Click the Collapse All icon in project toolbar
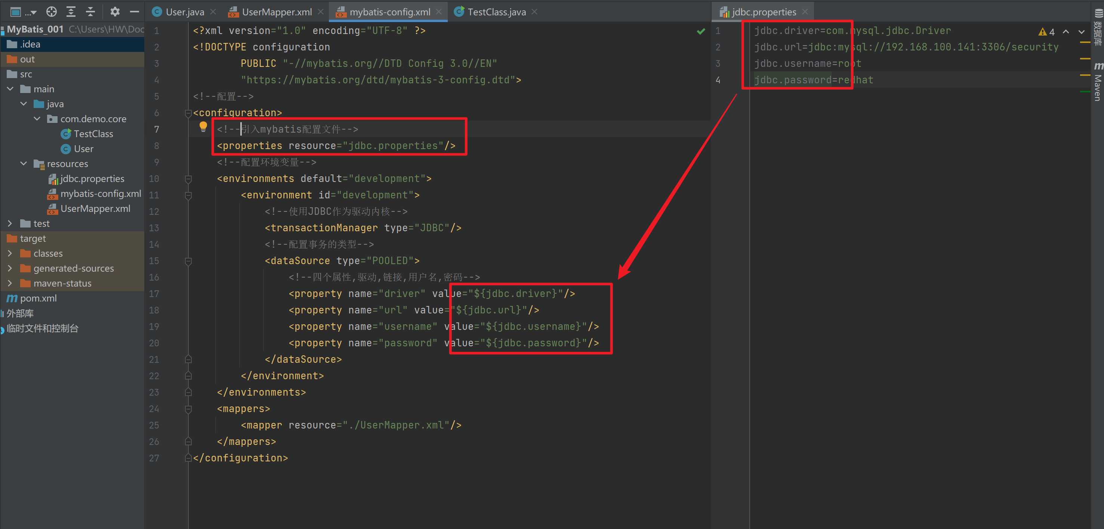 [90, 12]
